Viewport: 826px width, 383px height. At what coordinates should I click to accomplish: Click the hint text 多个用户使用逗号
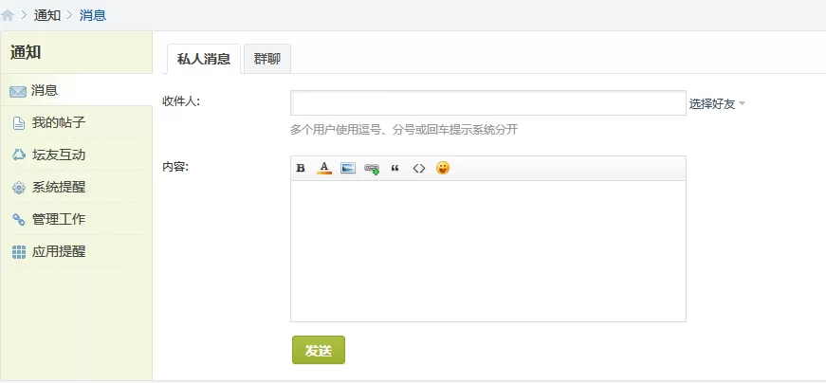[x=404, y=130]
